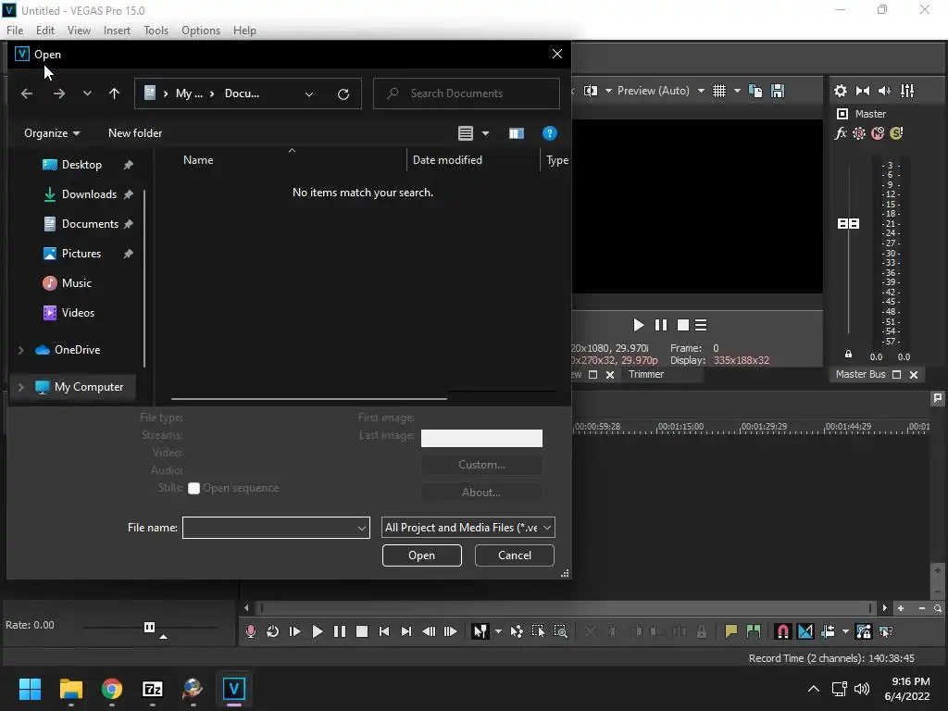Click the Downmix Output icon
The height and width of the screenshot is (711, 948).
pos(863,92)
